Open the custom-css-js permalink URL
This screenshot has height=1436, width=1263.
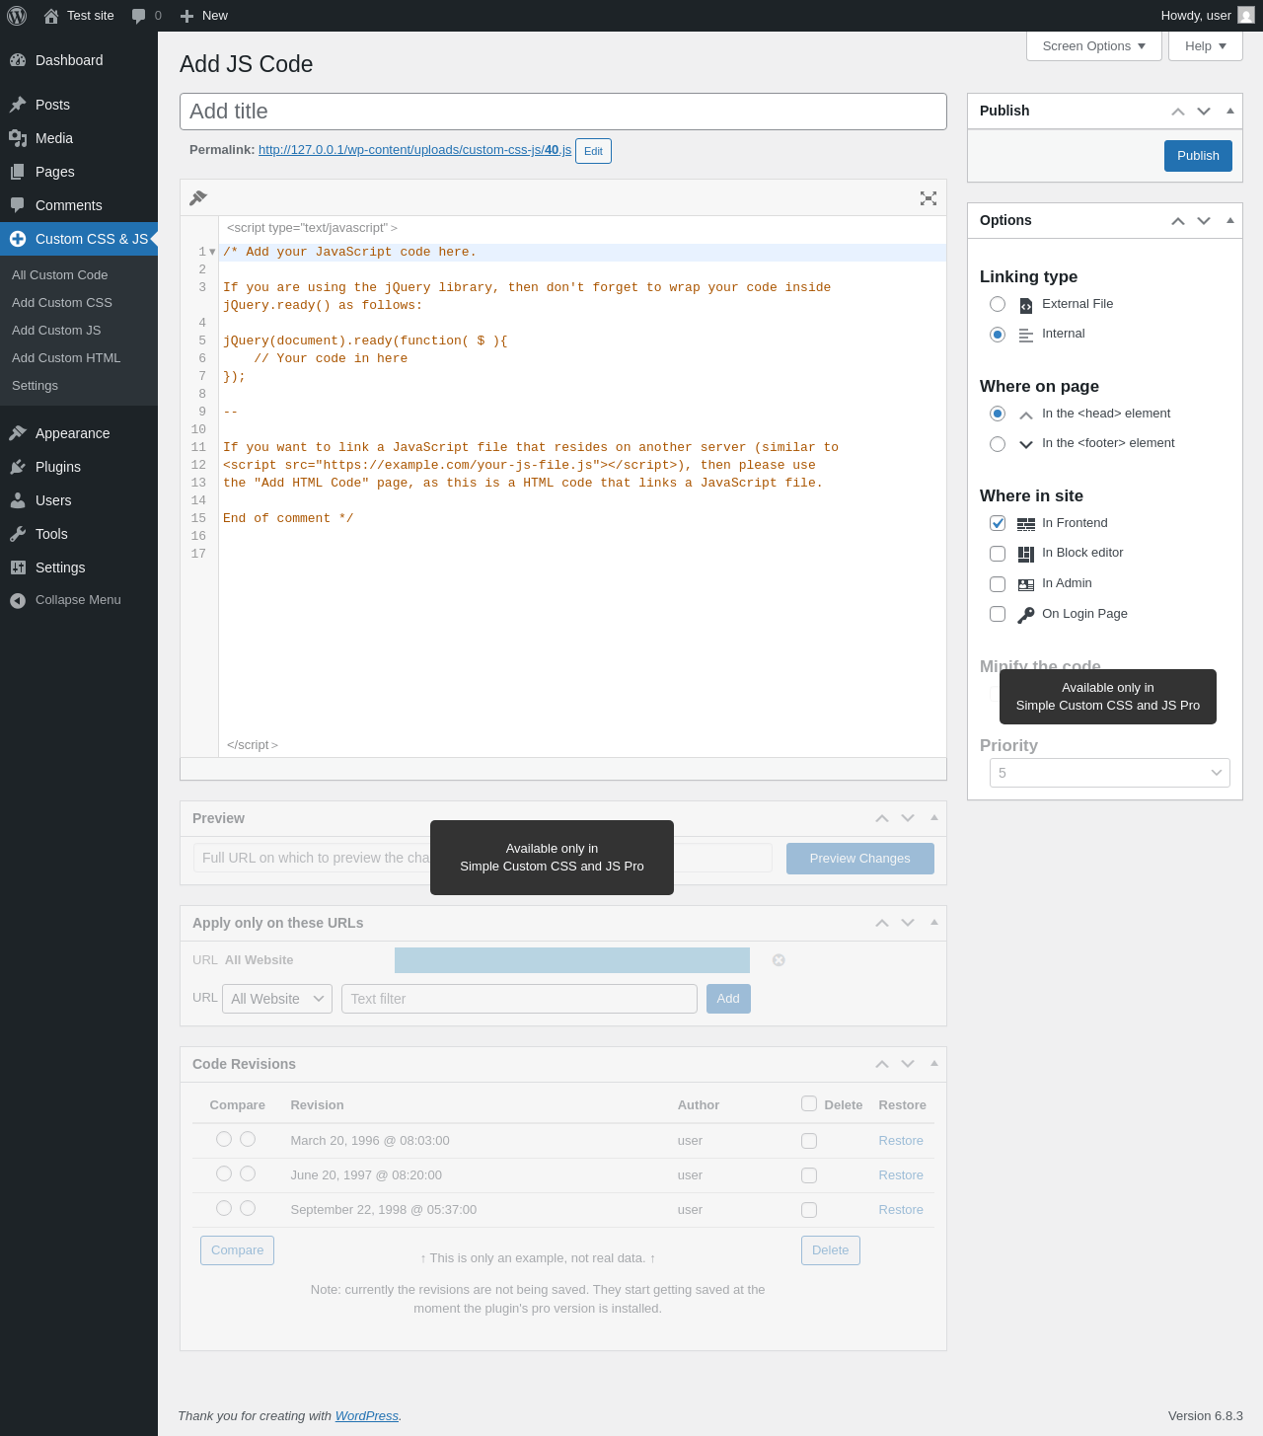[x=414, y=150]
